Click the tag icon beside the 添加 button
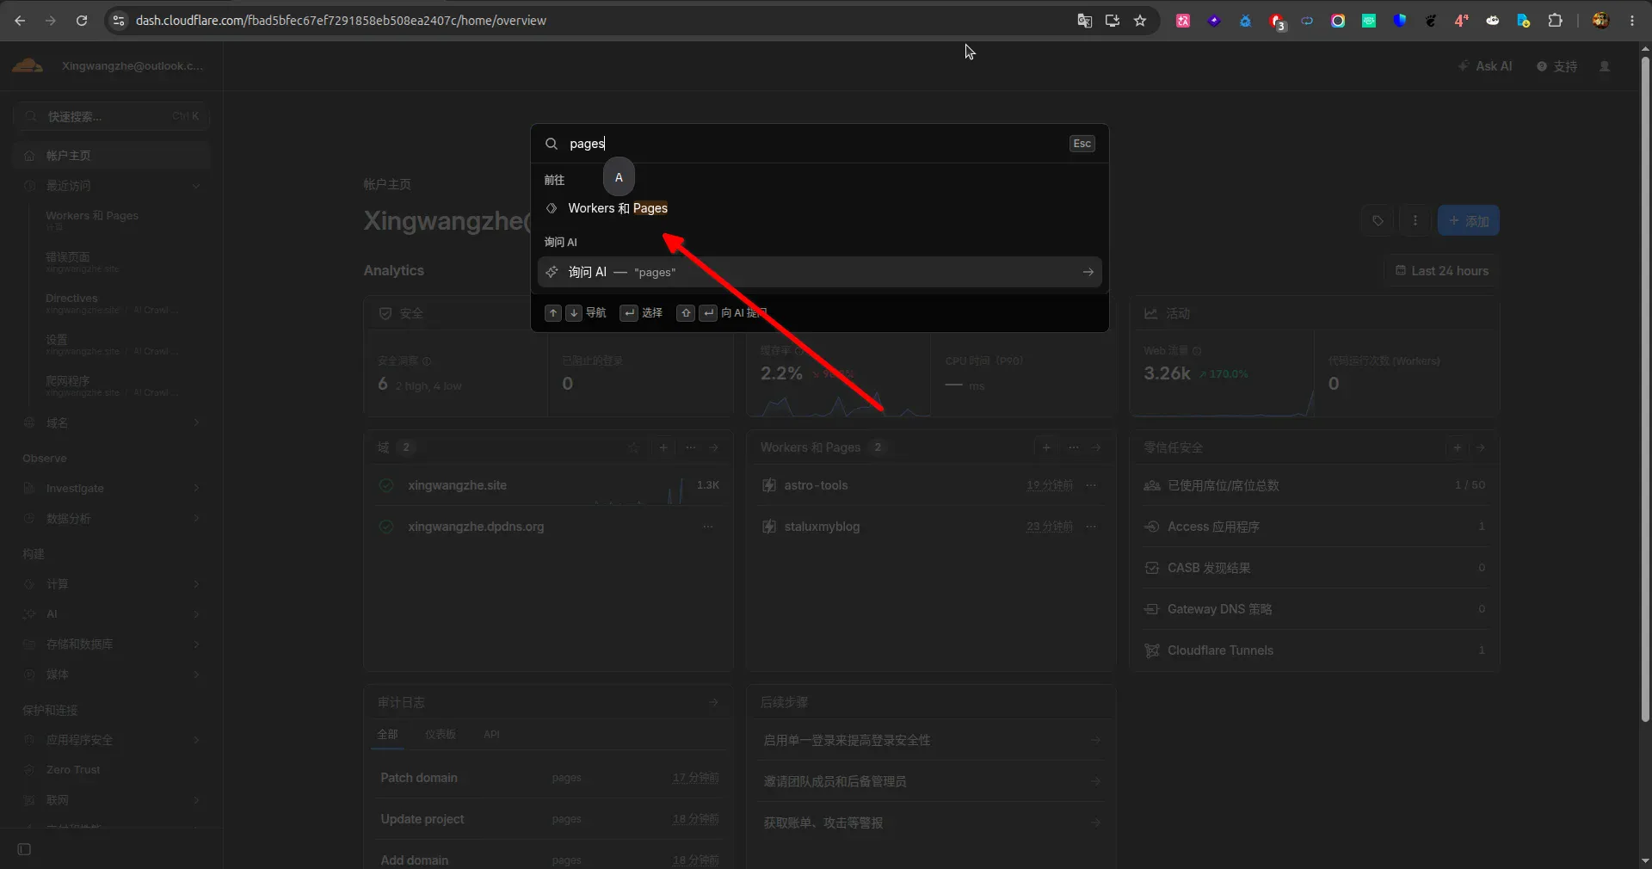 pyautogui.click(x=1378, y=221)
